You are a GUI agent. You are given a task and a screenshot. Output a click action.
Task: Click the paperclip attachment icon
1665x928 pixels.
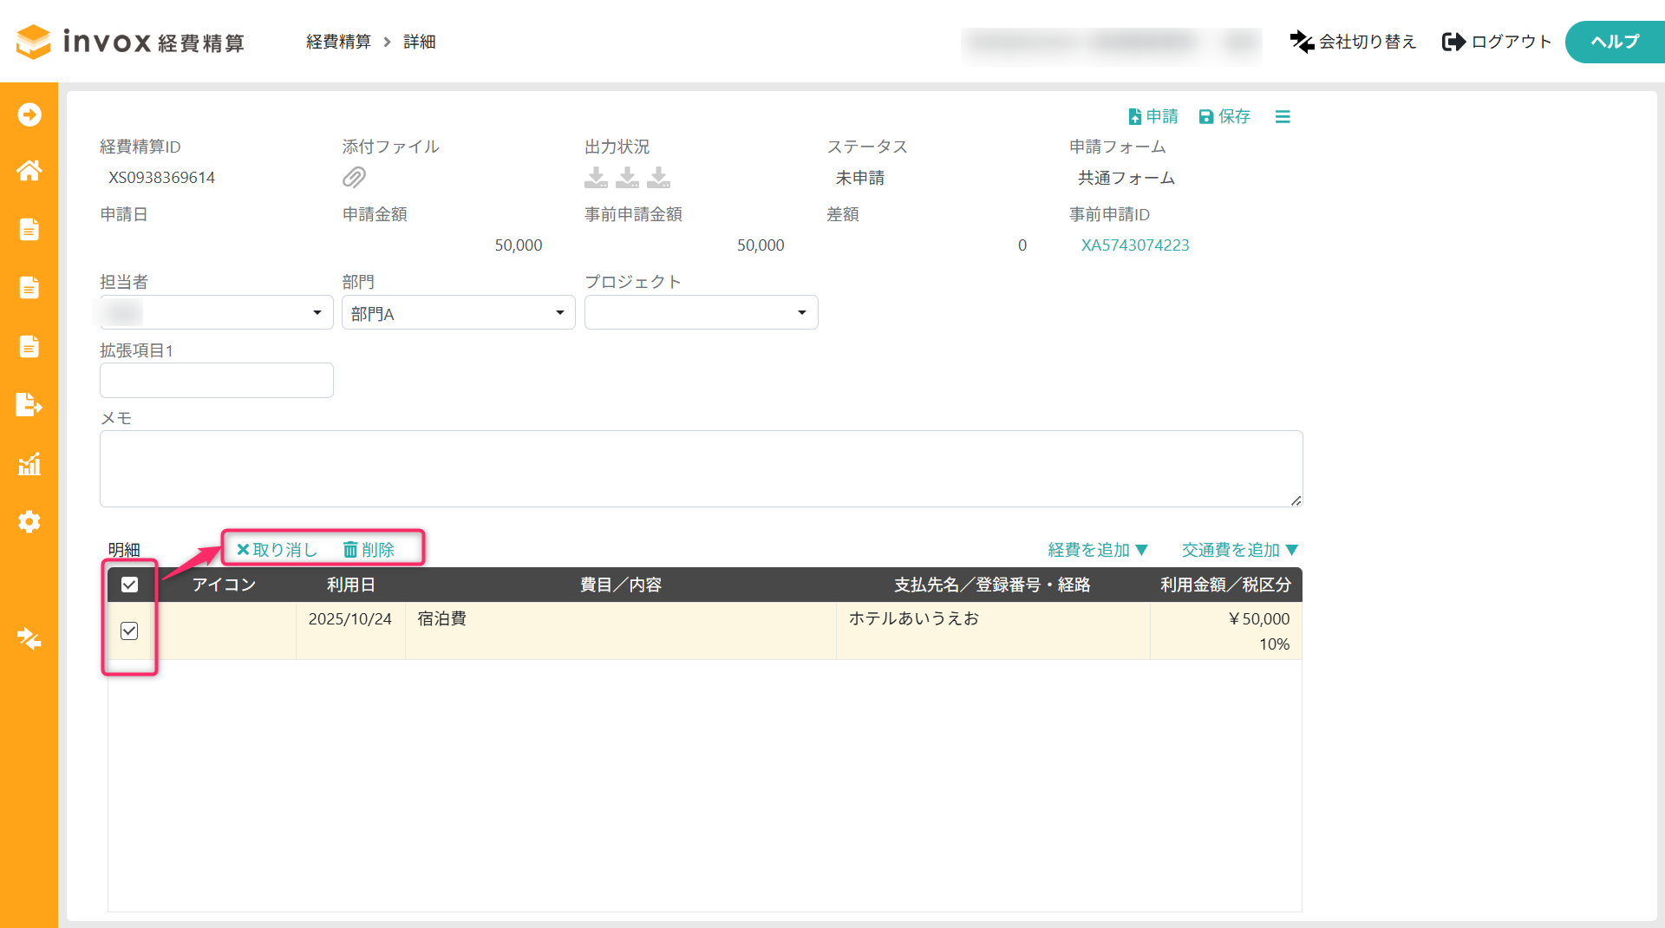(354, 178)
